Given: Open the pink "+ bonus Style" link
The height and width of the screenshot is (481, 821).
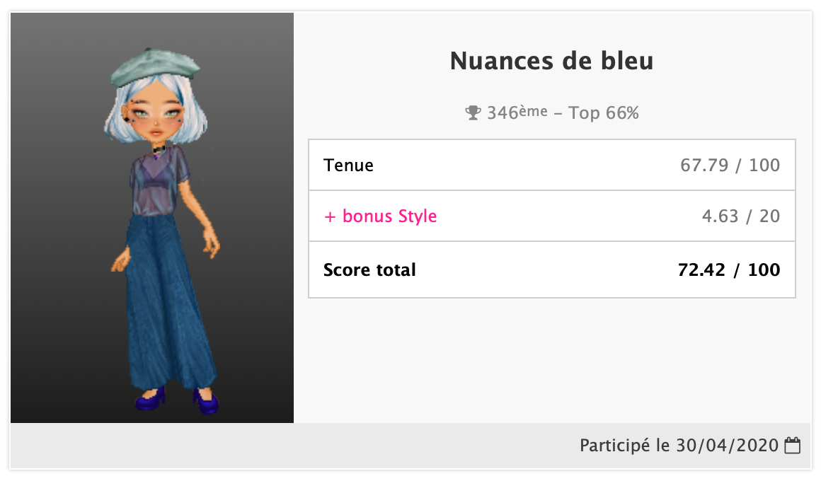Looking at the screenshot, I should [380, 216].
